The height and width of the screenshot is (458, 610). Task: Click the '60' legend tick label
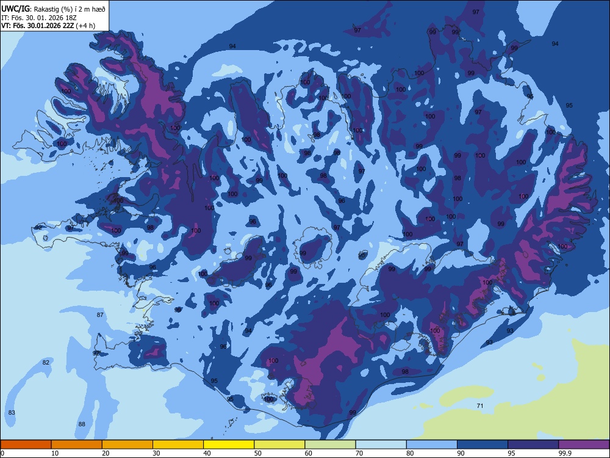[x=309, y=453]
